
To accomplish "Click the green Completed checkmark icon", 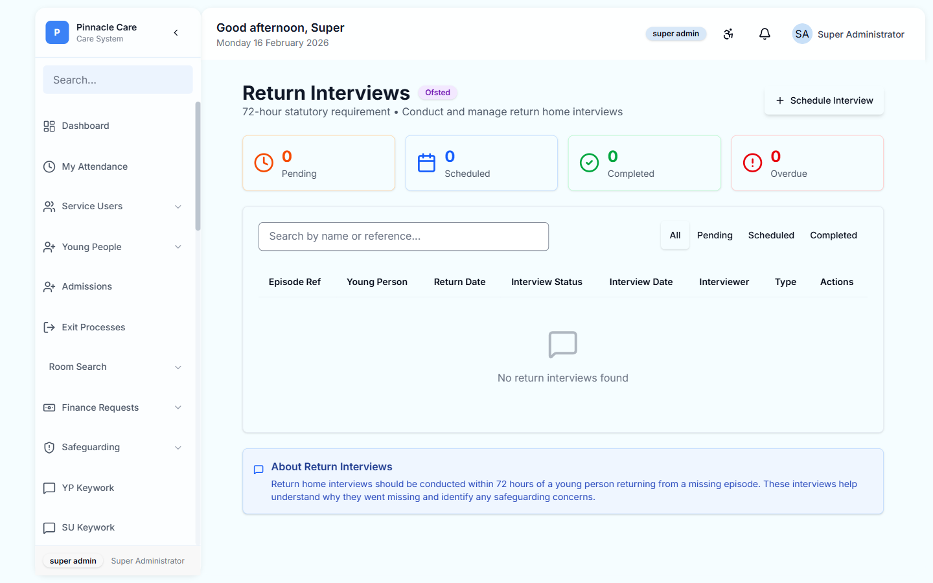I will (589, 163).
